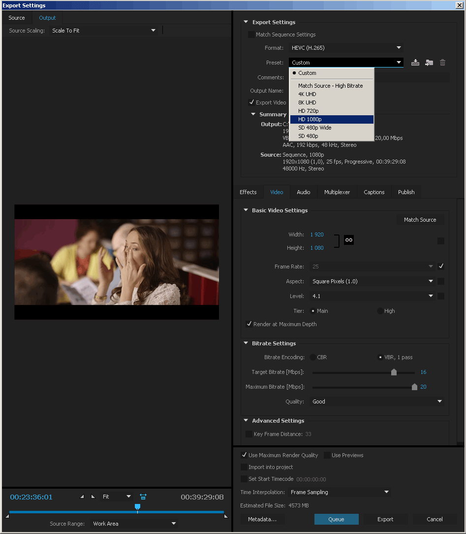
Task: Click the left in-point marker on timeline
Action: 7,516
